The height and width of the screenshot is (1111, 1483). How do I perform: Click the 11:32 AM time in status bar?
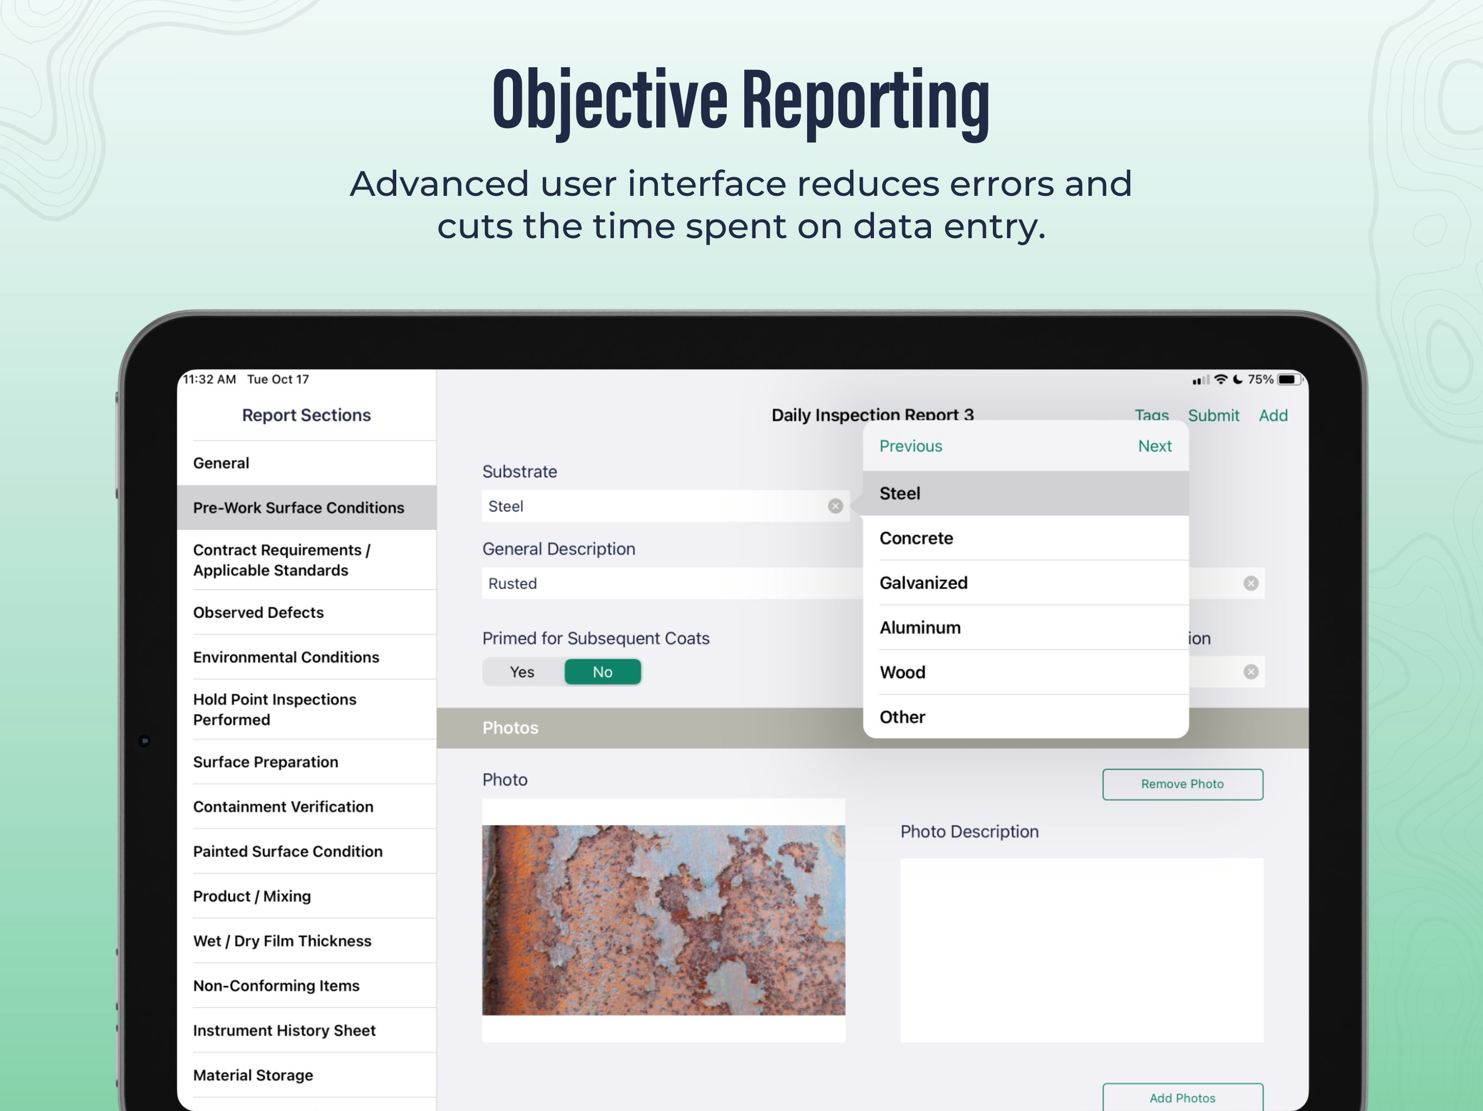(209, 379)
